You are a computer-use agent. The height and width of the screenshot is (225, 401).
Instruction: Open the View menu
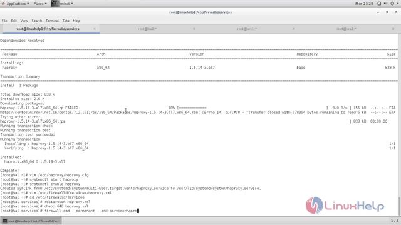(24, 21)
